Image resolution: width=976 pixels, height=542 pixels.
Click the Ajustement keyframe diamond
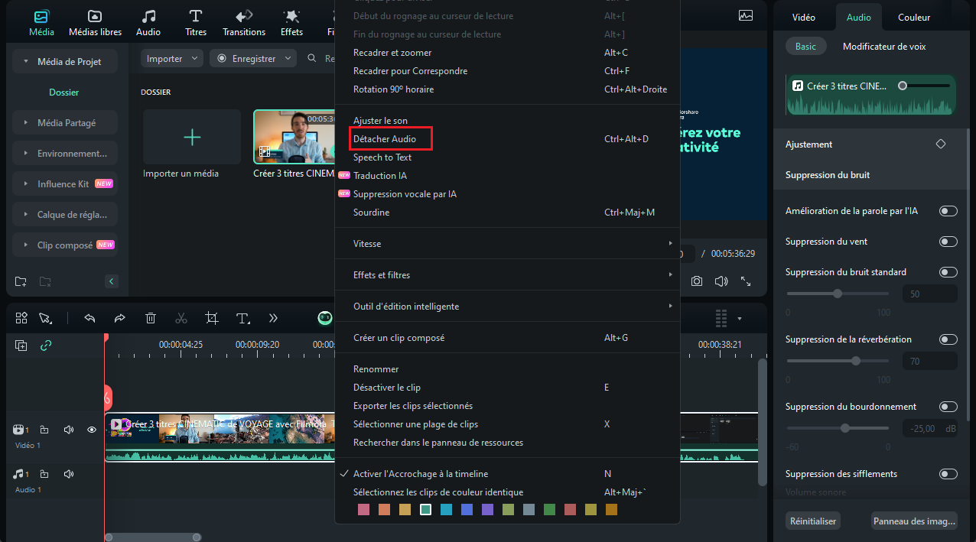tap(941, 144)
